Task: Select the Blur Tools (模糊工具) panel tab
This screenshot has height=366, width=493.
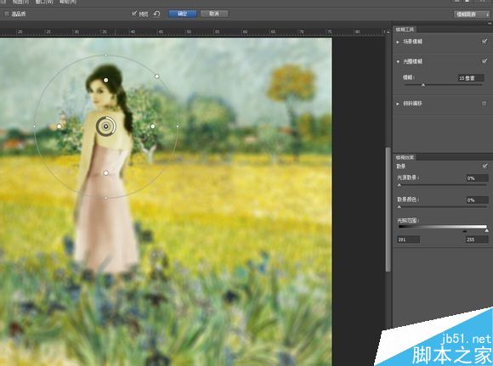Action: click(x=405, y=30)
